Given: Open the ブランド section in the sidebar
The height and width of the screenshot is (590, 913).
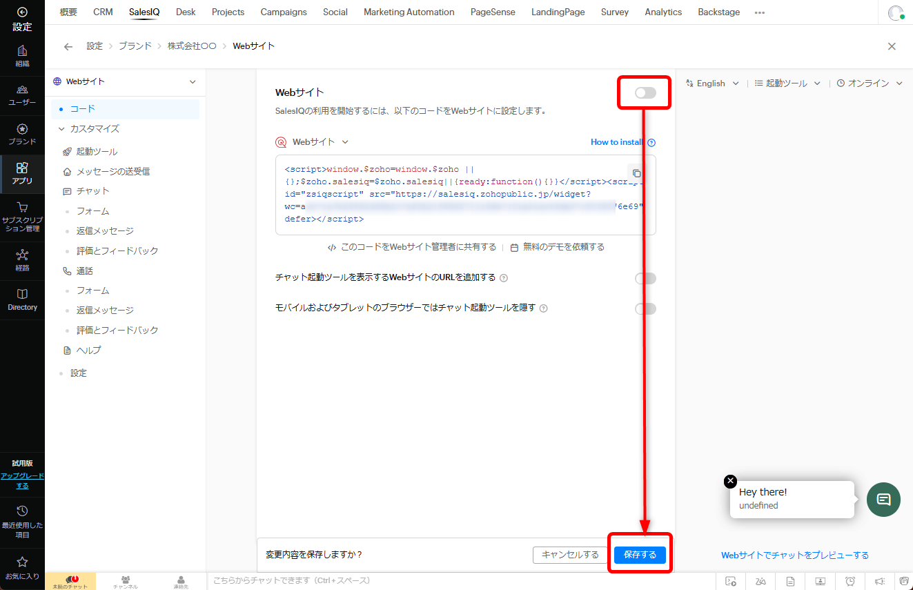Looking at the screenshot, I should click(x=22, y=134).
